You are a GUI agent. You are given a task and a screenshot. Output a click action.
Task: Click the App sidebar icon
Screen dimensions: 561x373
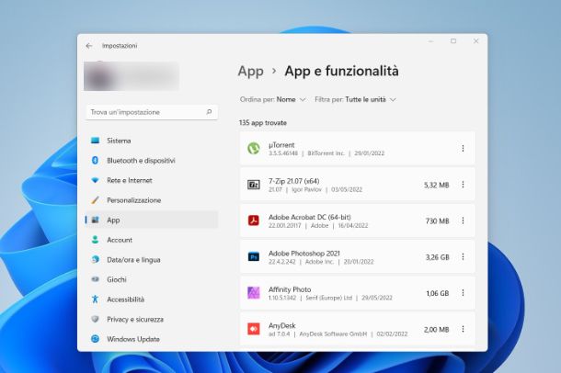coord(95,220)
